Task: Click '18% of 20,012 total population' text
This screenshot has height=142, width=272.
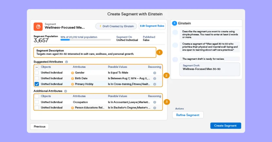Action: 79,37
